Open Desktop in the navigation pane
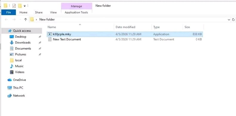236x116 pixels. pyautogui.click(x=21, y=37)
